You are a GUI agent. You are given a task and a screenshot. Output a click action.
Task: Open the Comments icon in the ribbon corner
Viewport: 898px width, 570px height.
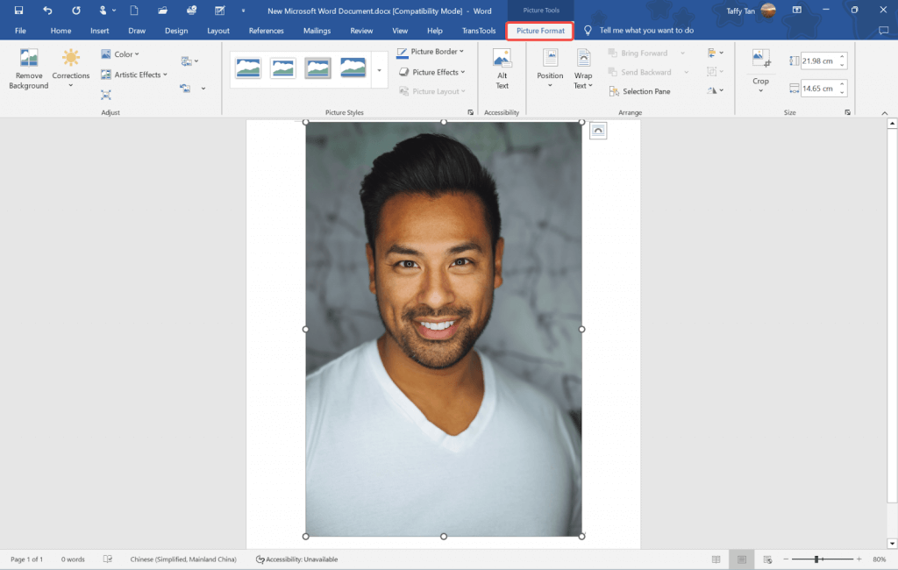coord(884,31)
